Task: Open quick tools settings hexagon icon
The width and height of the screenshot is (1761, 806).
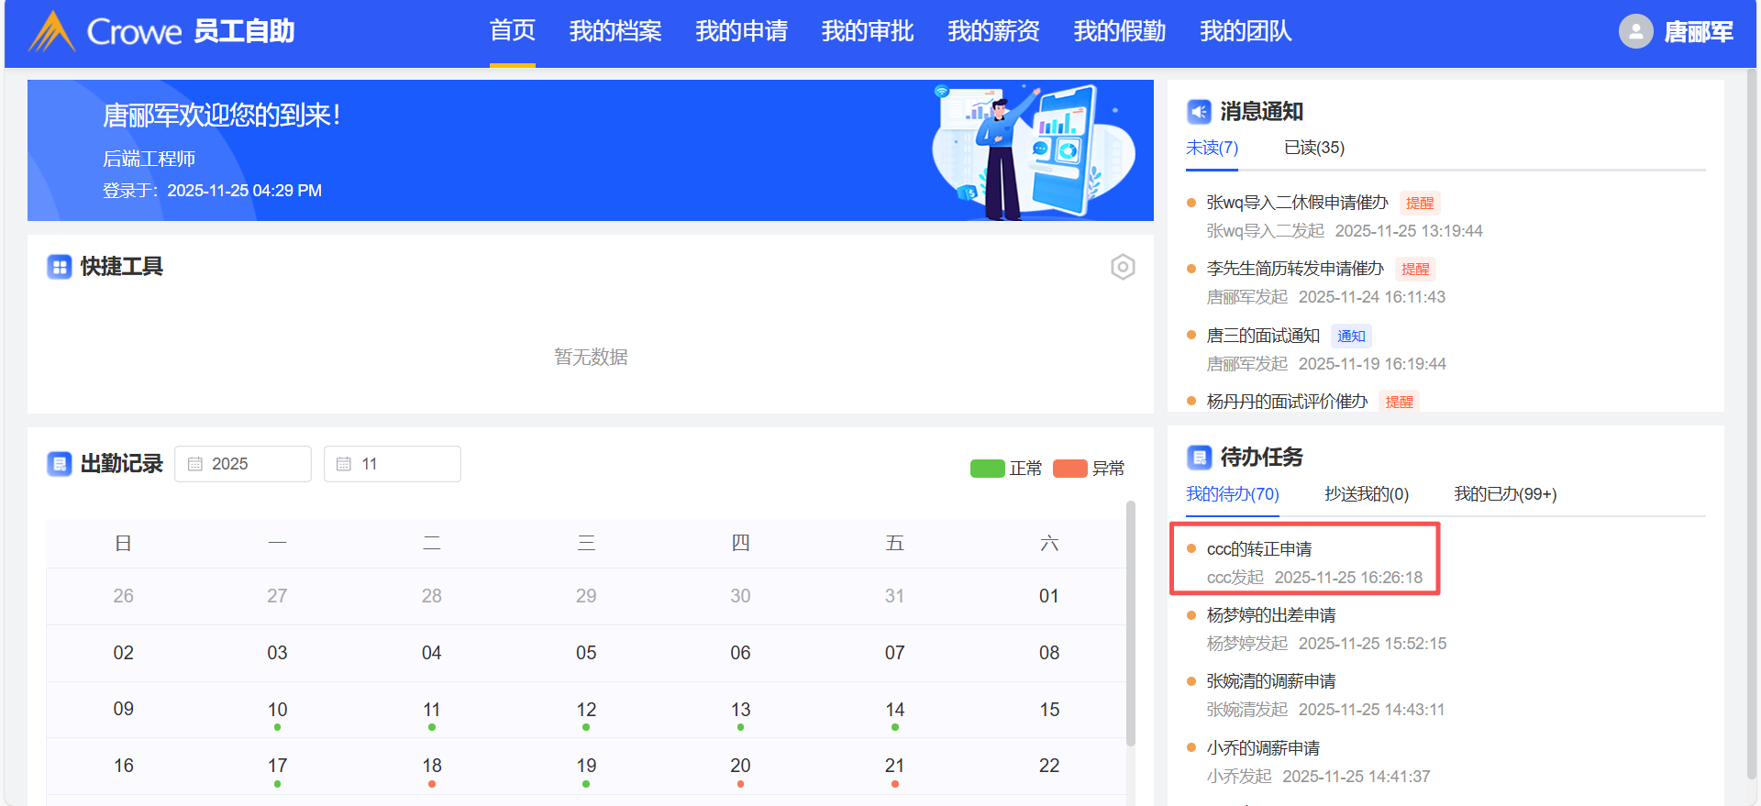Action: click(1123, 267)
